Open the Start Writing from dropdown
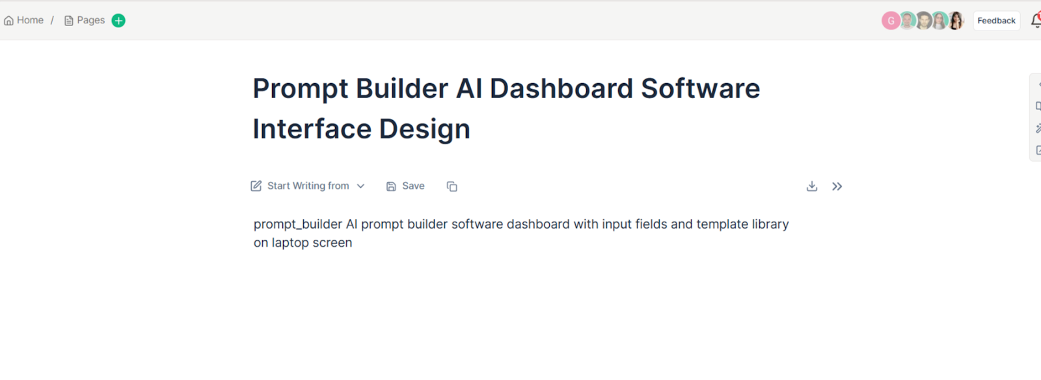1041x380 pixels. [308, 186]
